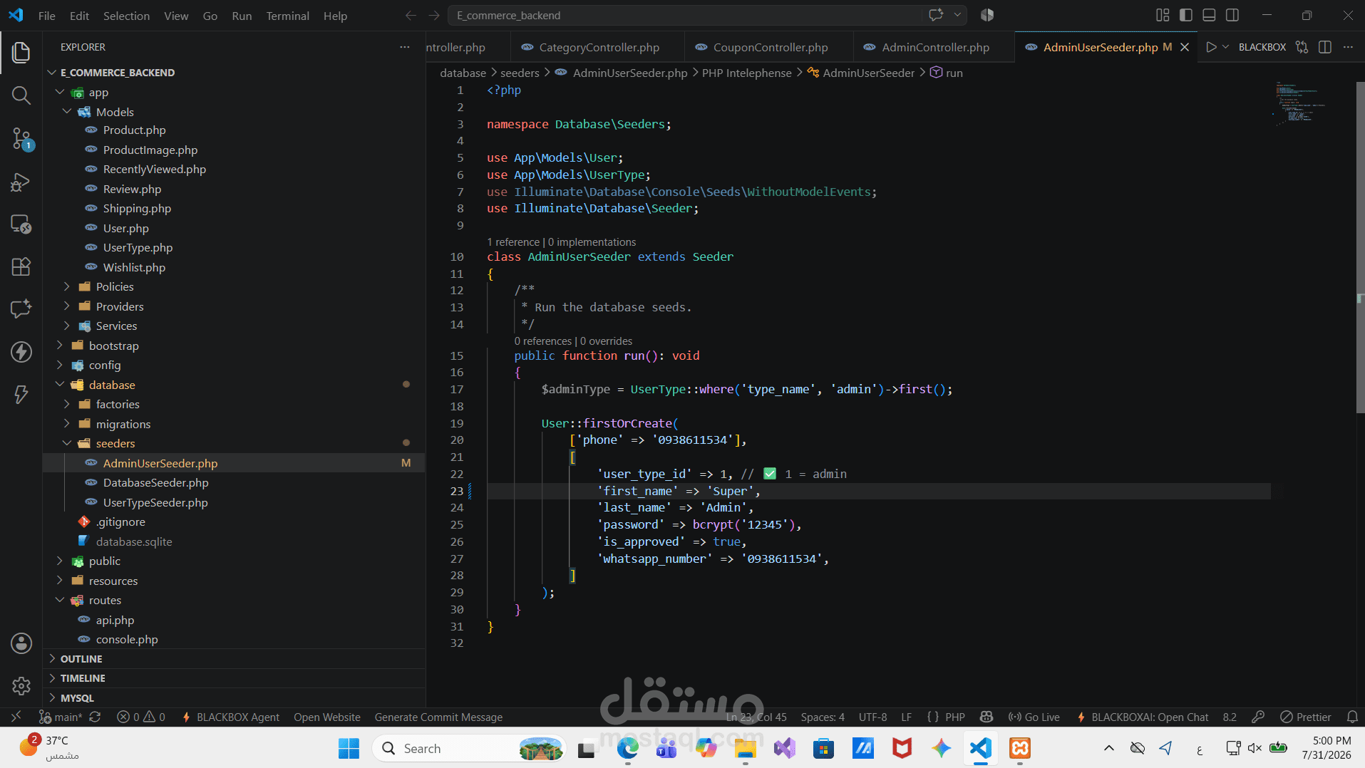This screenshot has width=1365, height=768.
Task: Open the View menu
Action: click(176, 16)
